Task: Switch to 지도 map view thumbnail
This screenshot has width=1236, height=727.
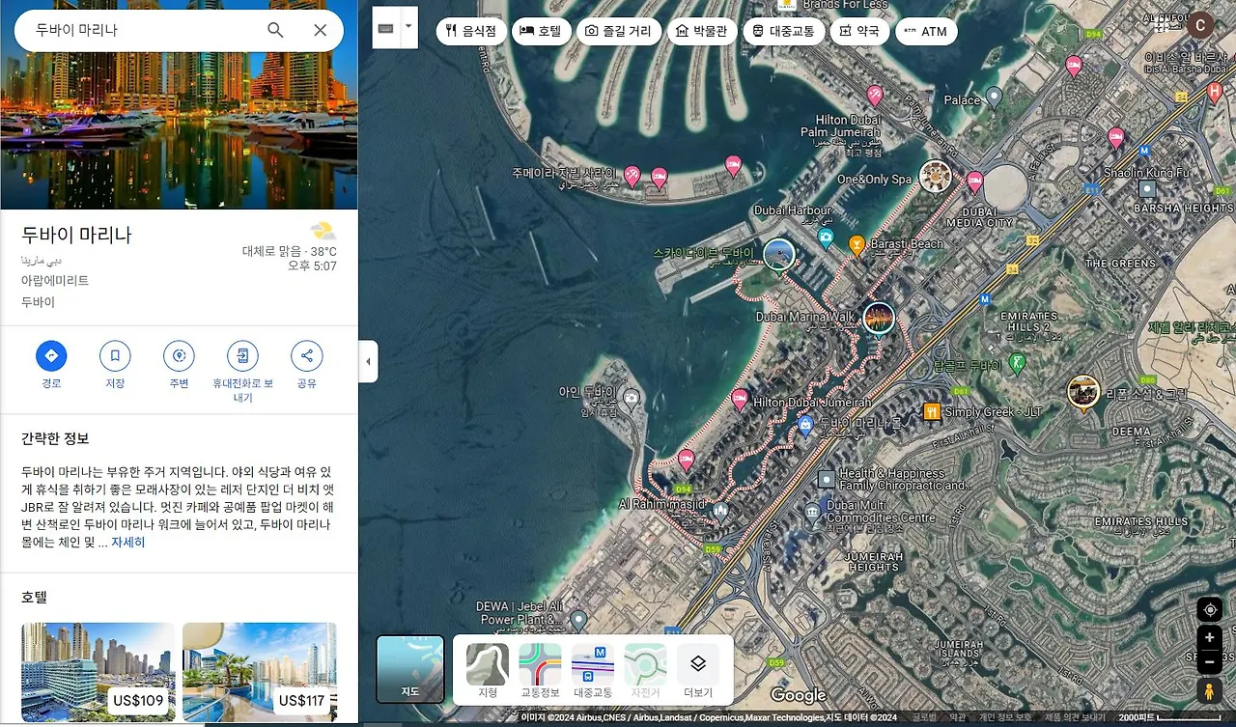Action: (410, 669)
